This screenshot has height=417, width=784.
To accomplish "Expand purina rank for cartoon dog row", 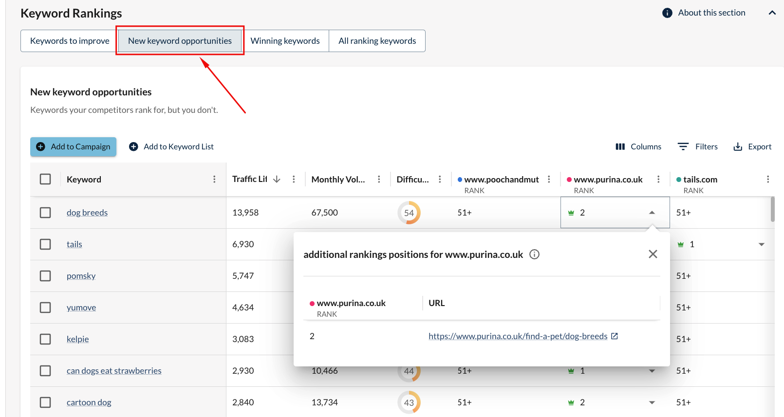I will (x=652, y=402).
